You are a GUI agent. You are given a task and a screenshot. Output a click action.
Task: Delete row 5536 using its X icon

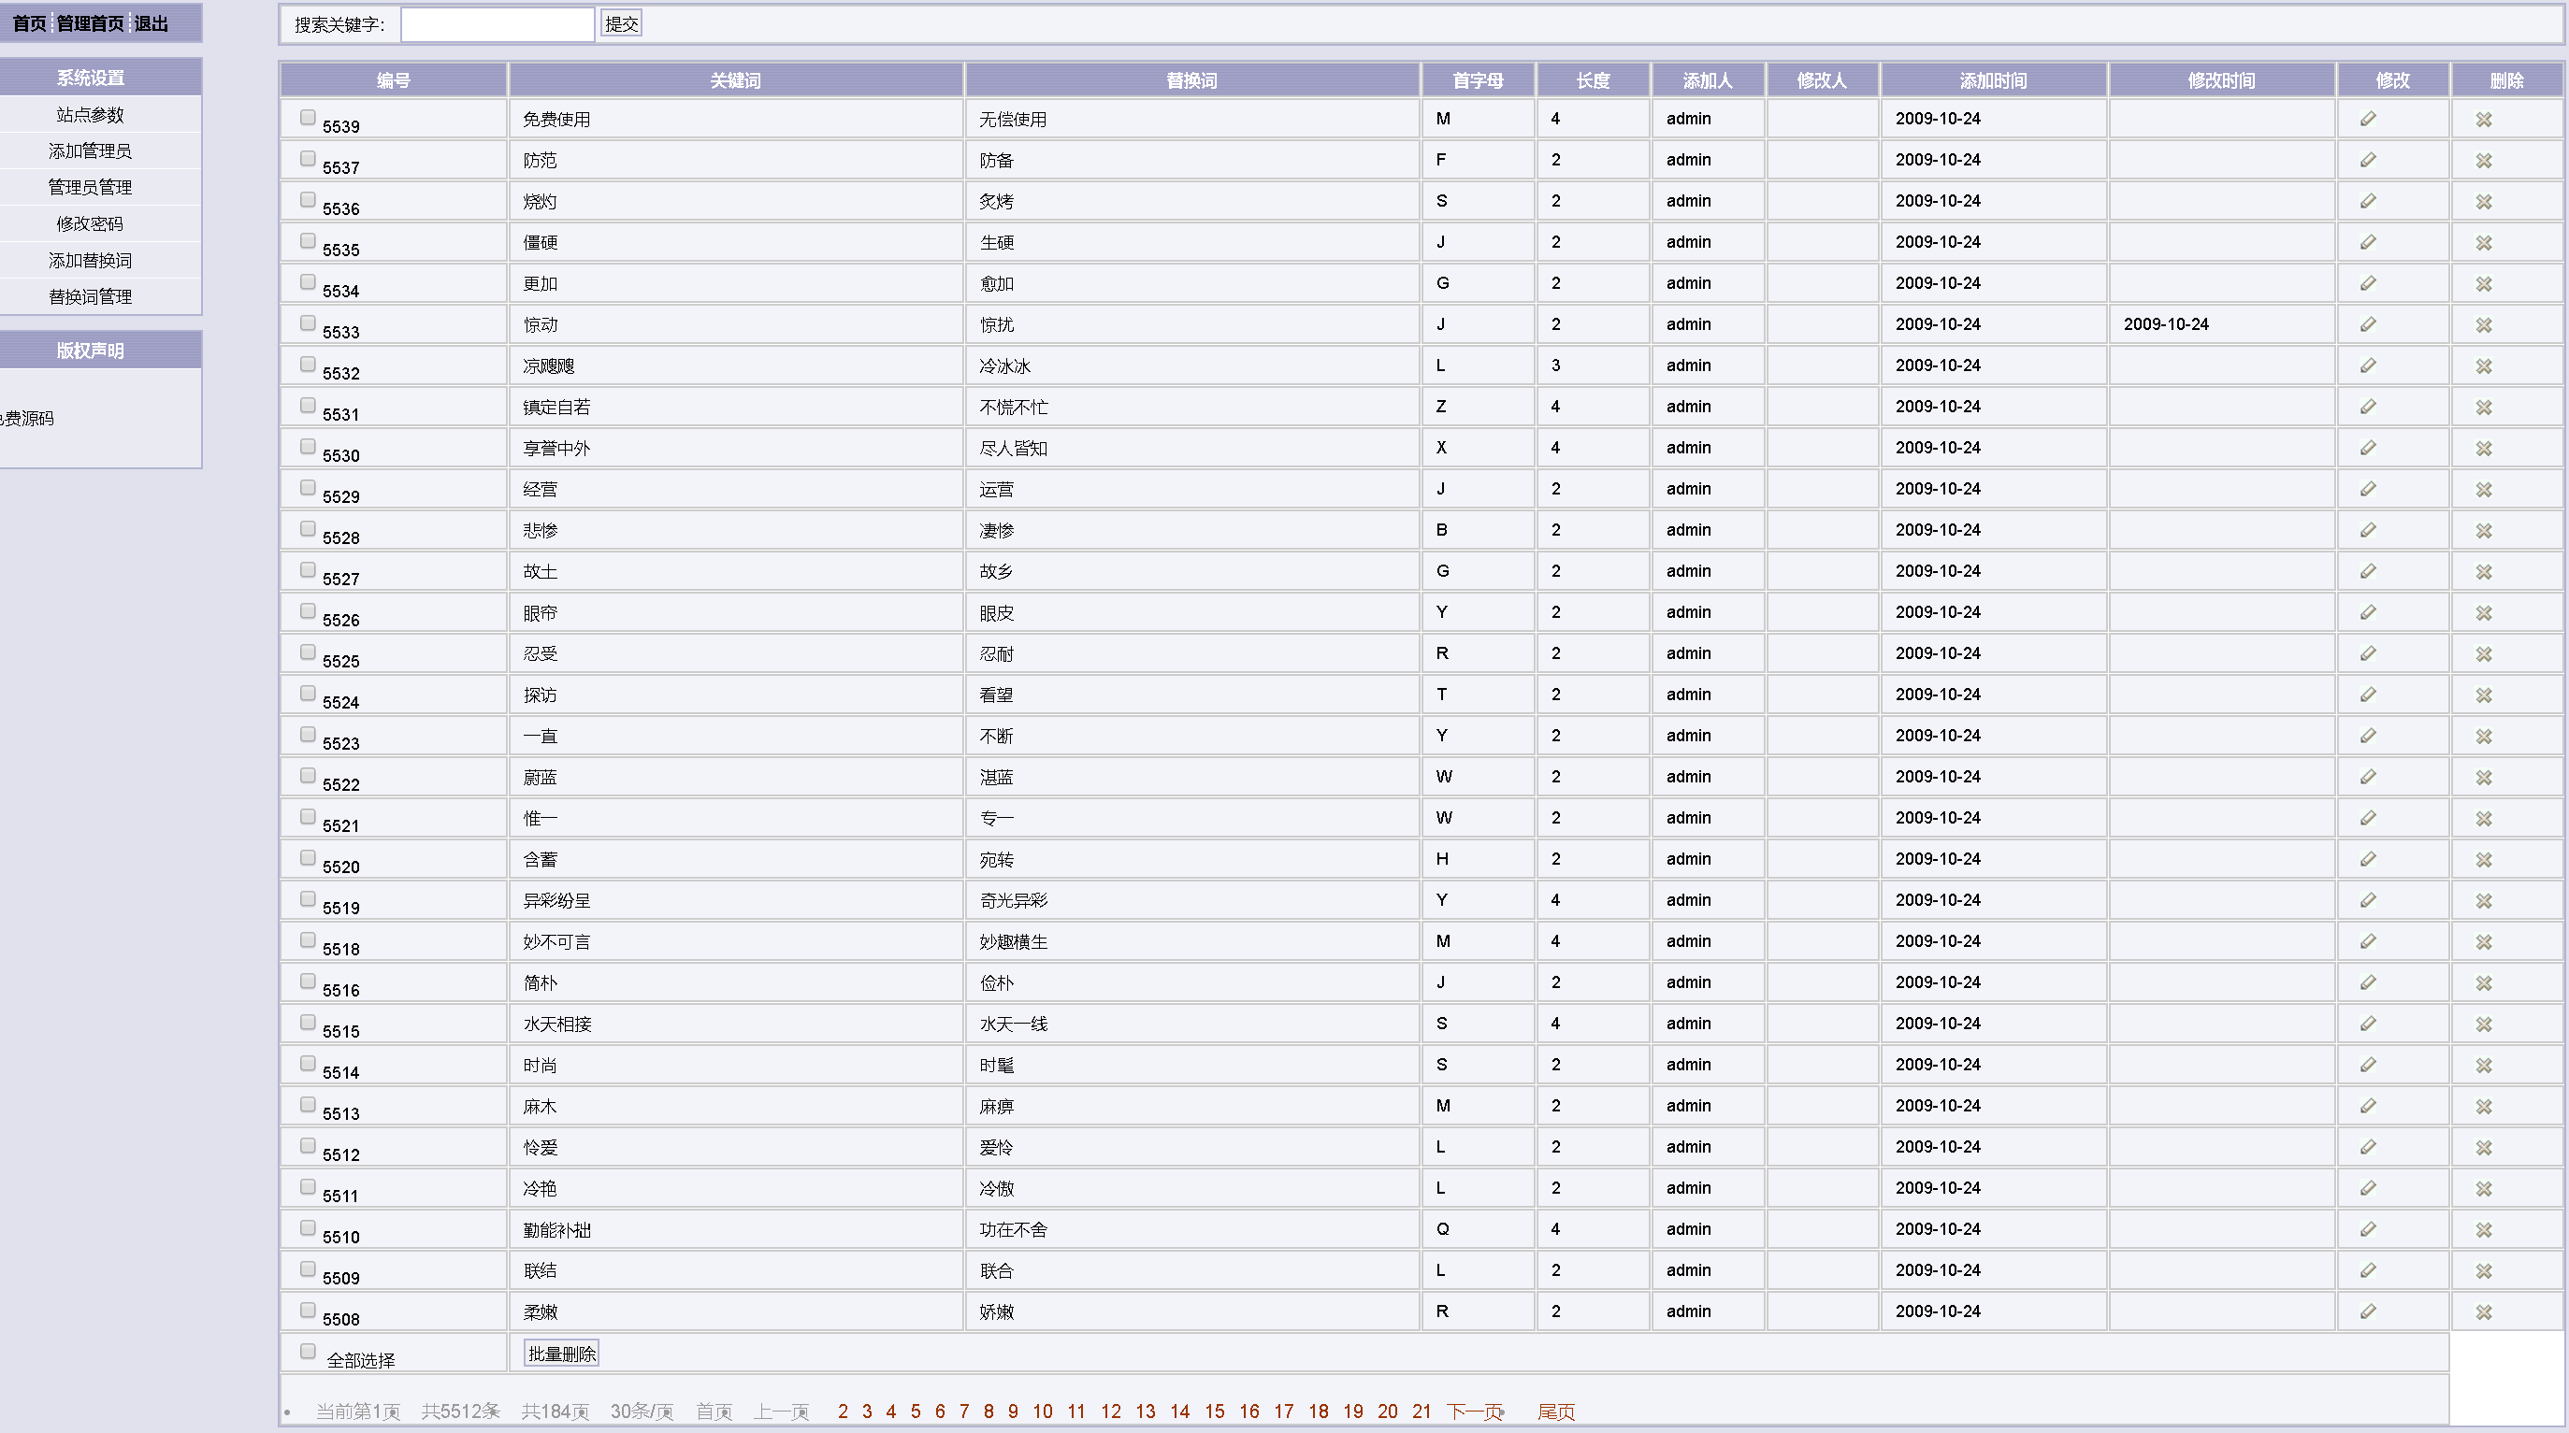pyautogui.click(x=2483, y=201)
